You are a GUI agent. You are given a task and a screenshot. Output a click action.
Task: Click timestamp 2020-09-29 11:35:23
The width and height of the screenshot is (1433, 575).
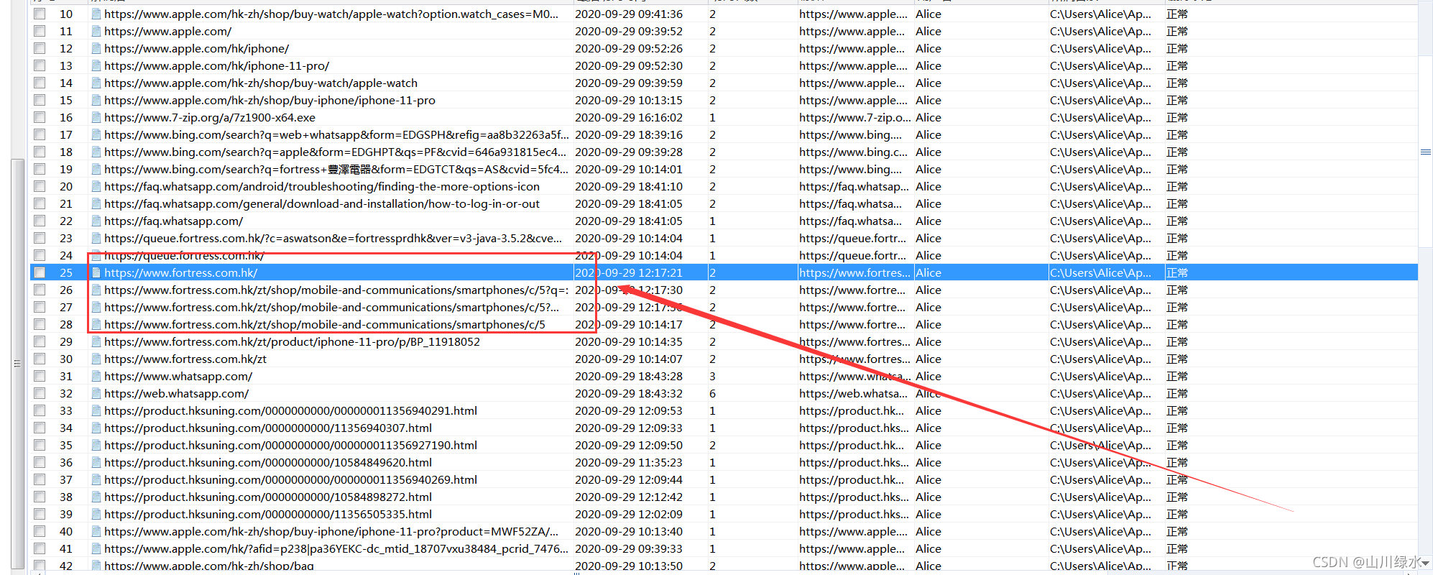629,462
